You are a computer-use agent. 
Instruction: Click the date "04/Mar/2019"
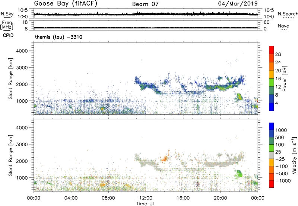pyautogui.click(x=238, y=3)
